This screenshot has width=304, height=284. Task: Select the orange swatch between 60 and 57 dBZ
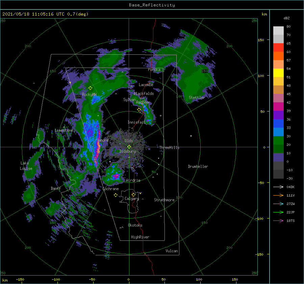click(x=278, y=56)
